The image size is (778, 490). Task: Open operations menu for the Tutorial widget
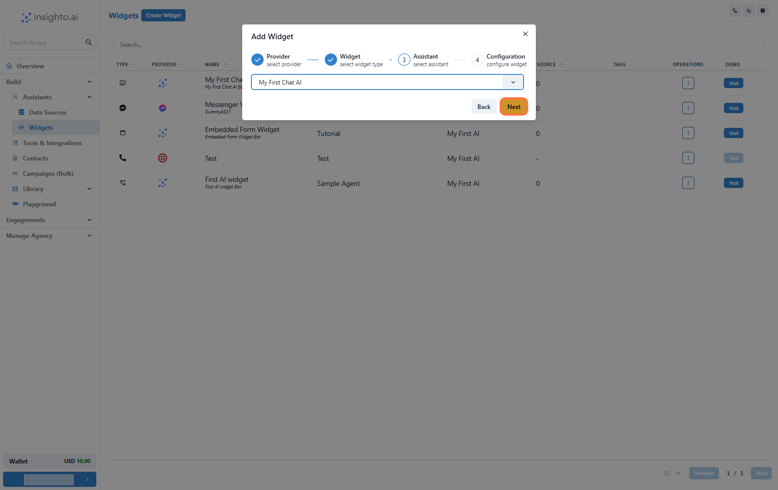688,132
